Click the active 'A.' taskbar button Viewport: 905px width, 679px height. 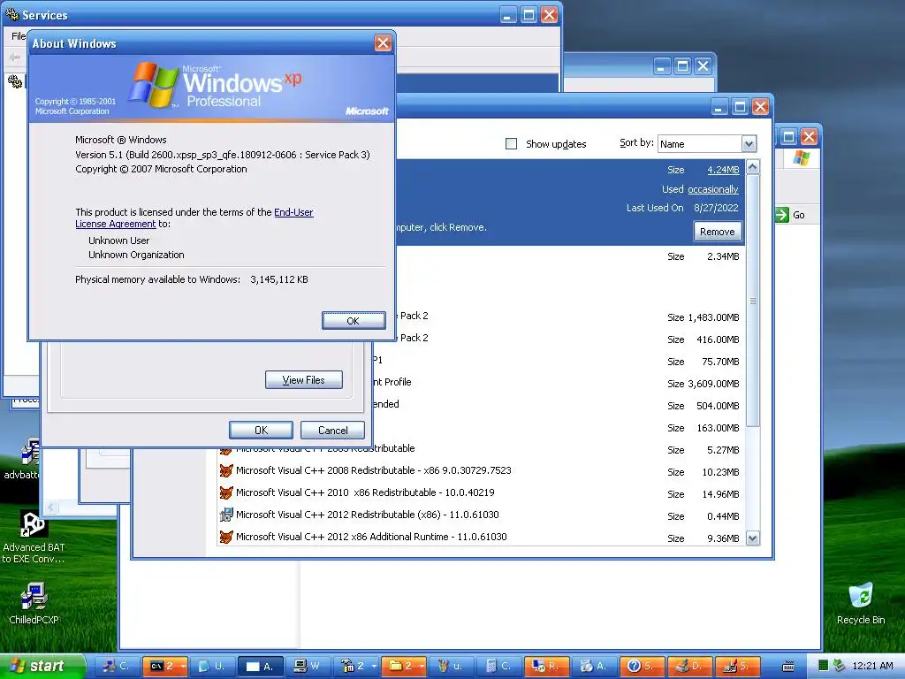(x=260, y=666)
